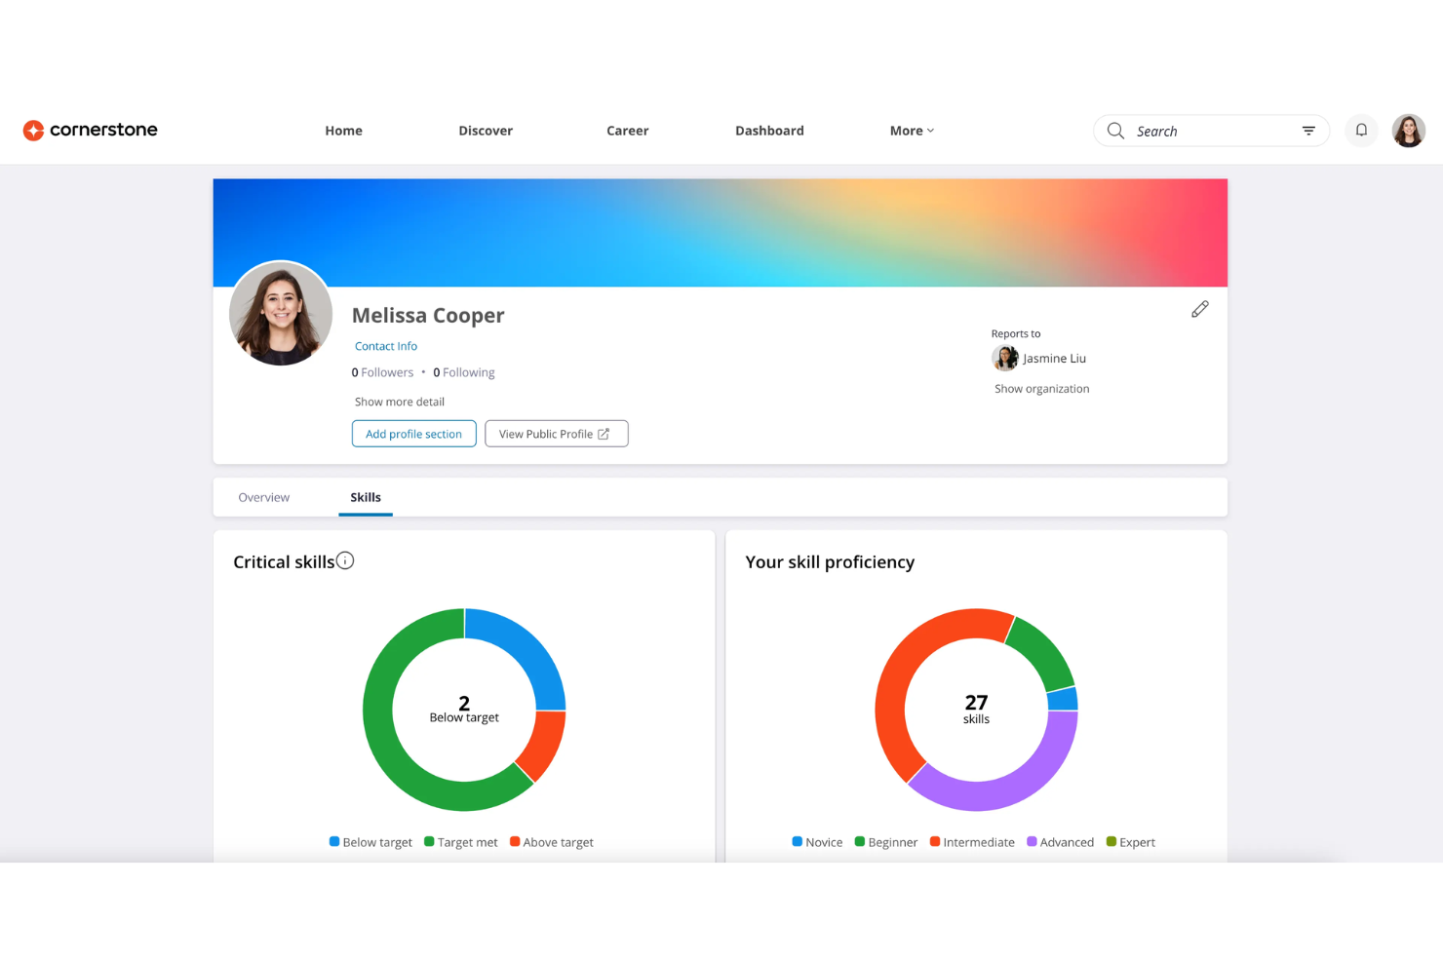Click the Cornerstone logo
1443x962 pixels.
click(90, 130)
